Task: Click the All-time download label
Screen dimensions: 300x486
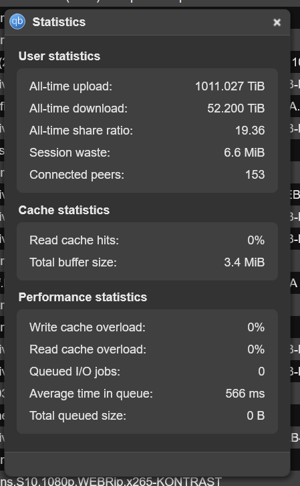Action: click(78, 108)
